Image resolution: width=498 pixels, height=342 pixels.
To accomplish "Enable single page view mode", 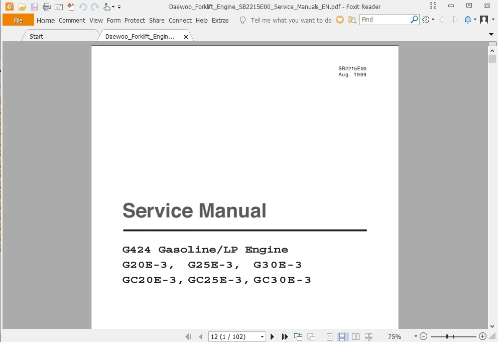I will tap(330, 336).
